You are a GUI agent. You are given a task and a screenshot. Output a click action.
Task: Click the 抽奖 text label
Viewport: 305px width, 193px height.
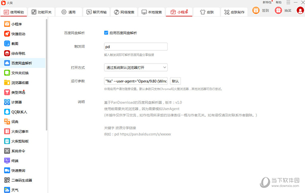pyautogui.click(x=288, y=11)
